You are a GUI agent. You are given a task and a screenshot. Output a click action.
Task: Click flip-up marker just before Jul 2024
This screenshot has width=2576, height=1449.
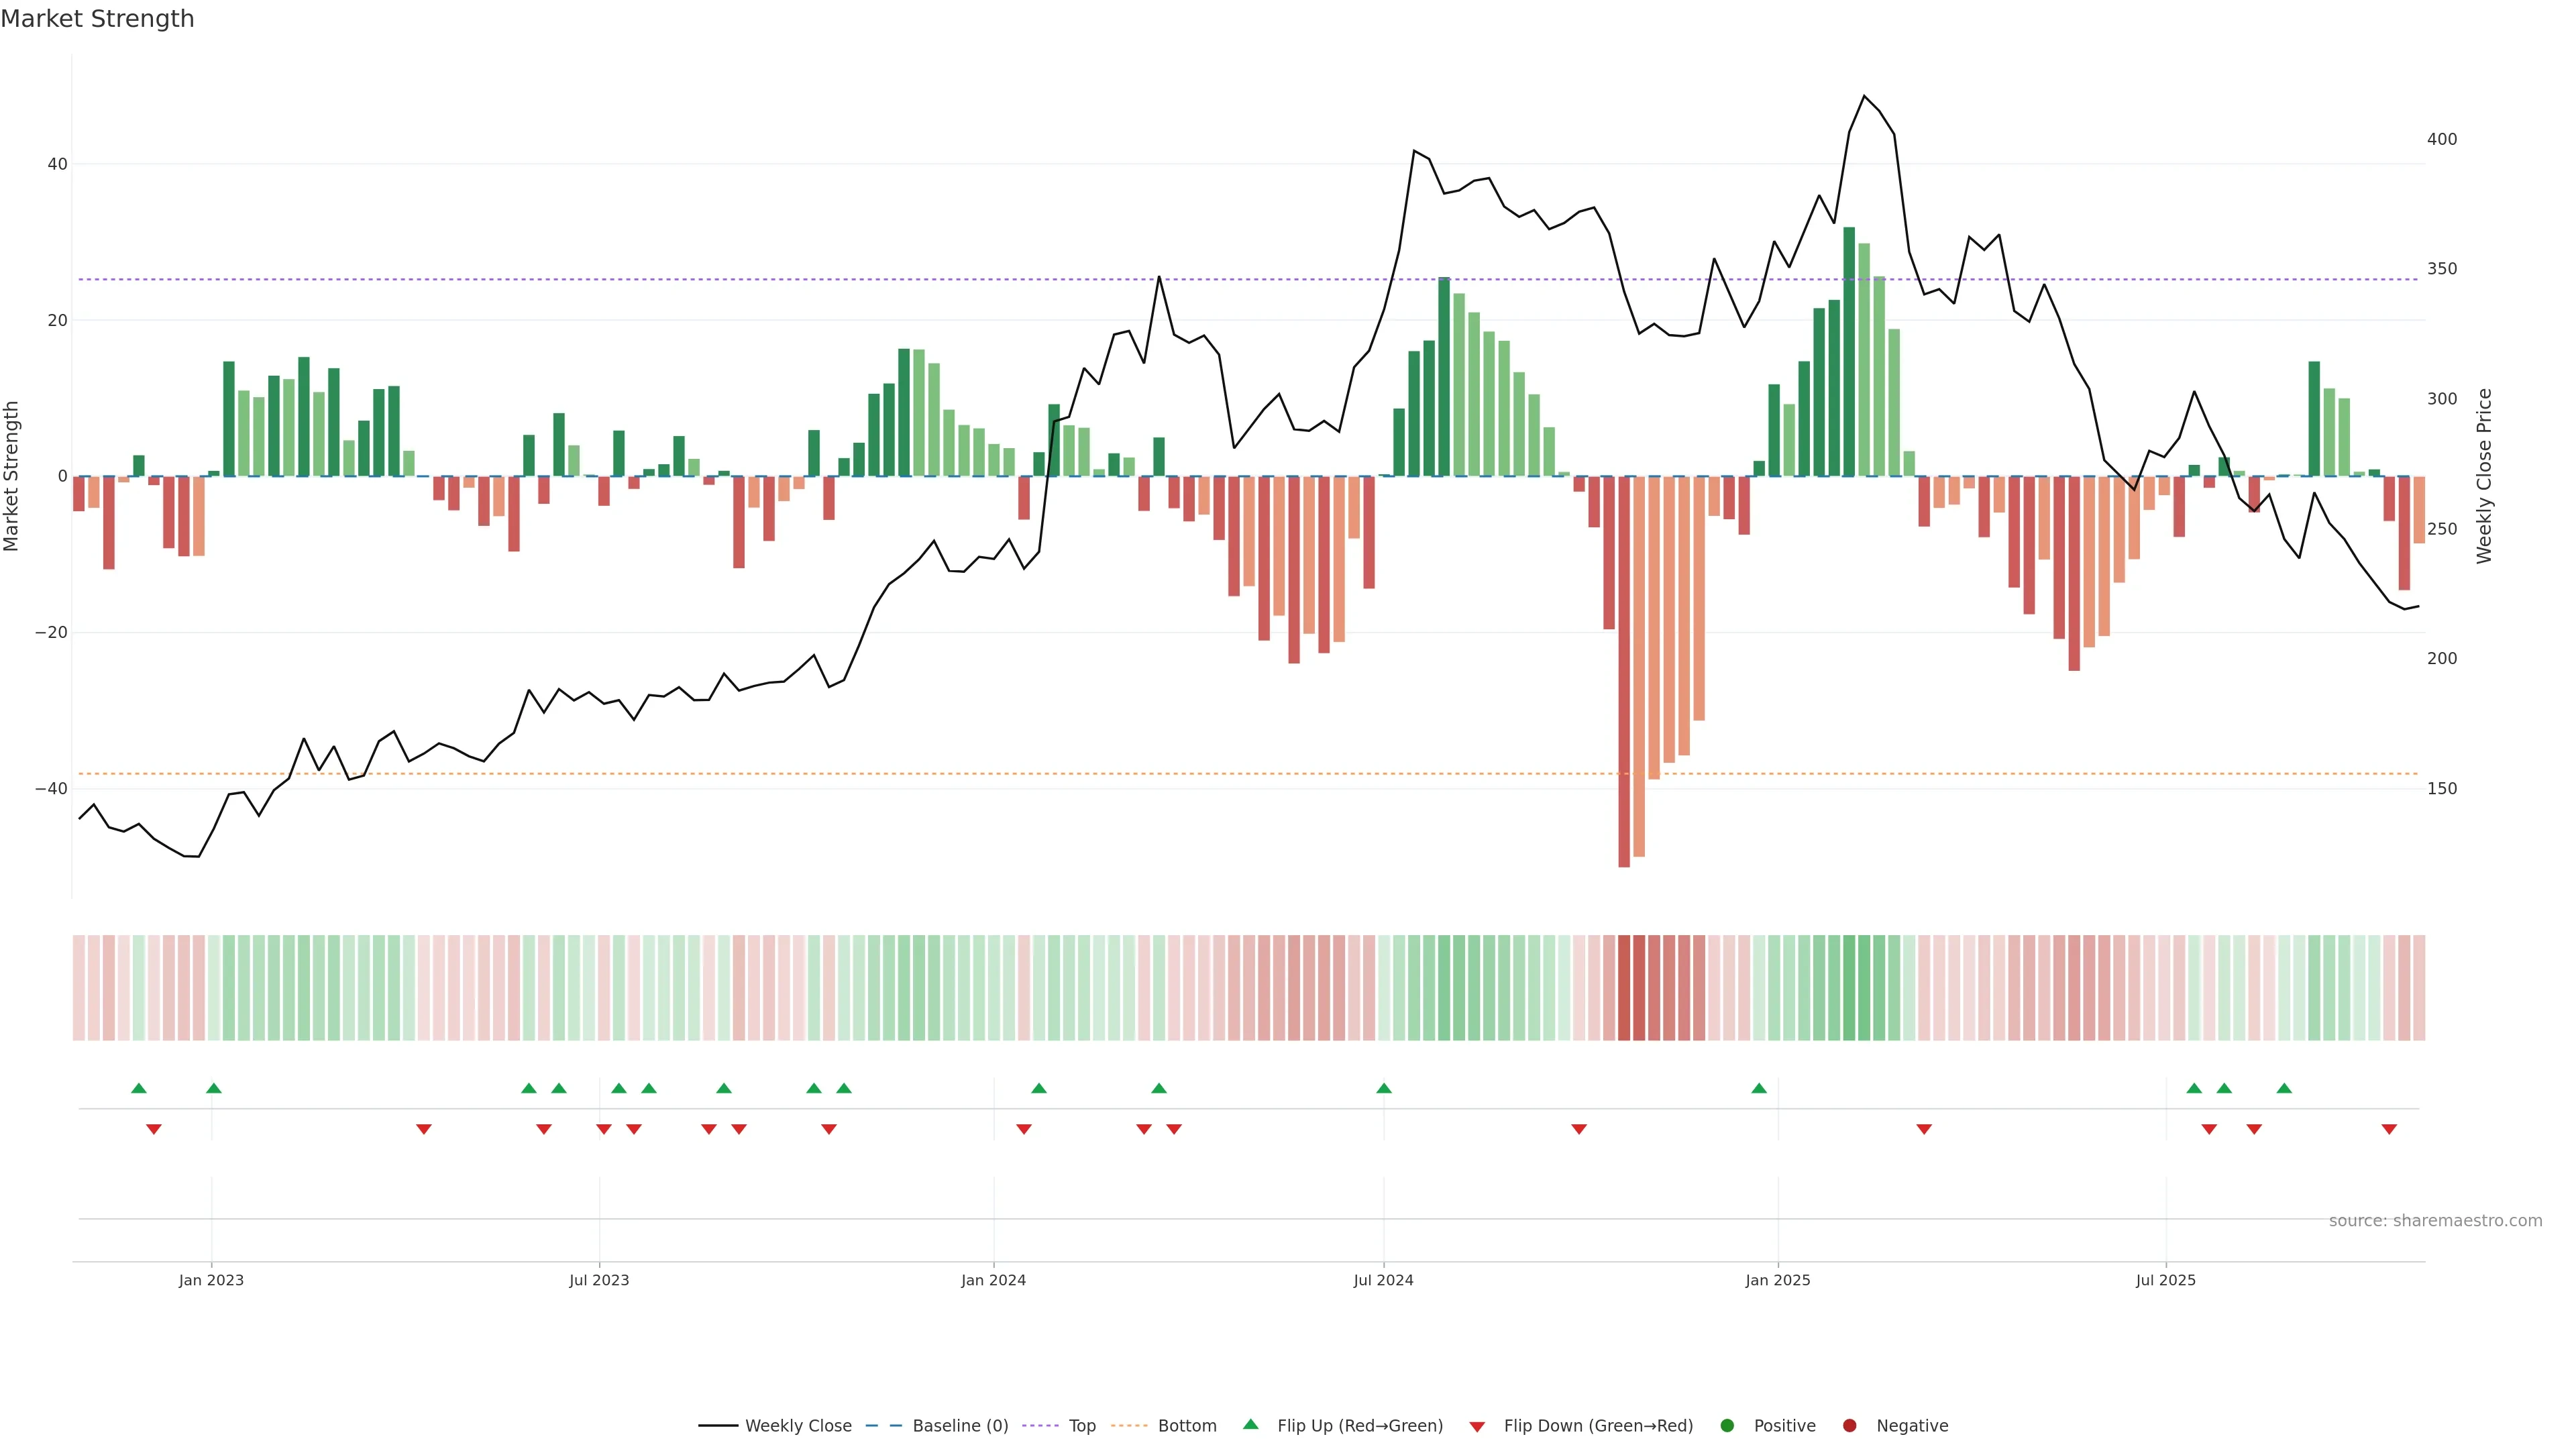1384,1088
